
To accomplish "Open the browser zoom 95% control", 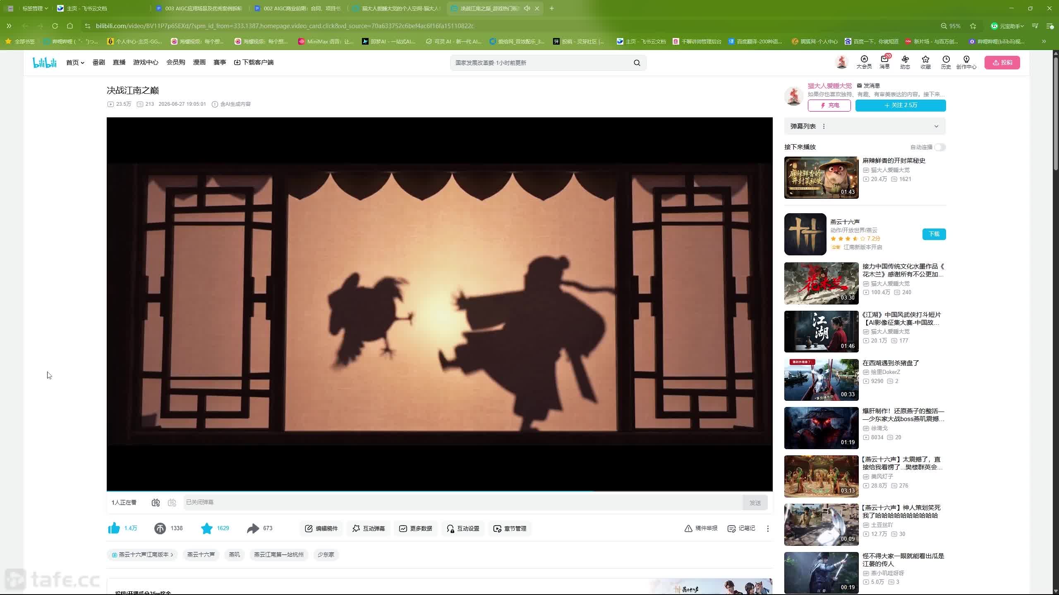I will coord(950,26).
